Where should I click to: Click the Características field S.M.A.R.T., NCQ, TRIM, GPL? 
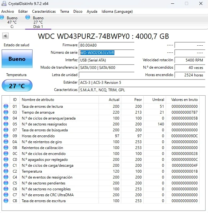[142, 90]
